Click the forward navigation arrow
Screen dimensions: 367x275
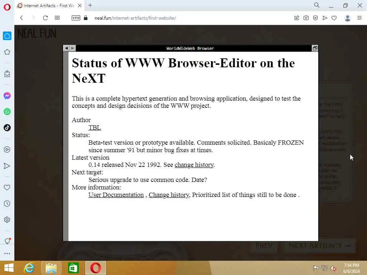(33, 18)
